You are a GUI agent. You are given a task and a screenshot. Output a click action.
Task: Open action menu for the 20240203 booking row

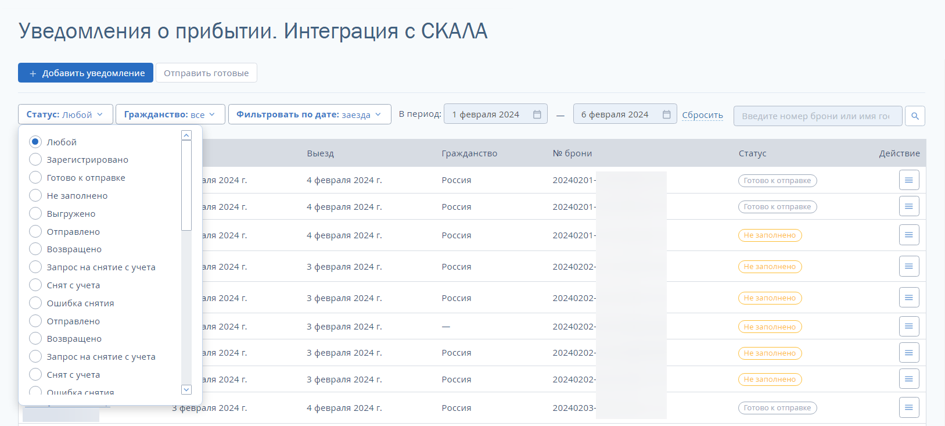[909, 407]
